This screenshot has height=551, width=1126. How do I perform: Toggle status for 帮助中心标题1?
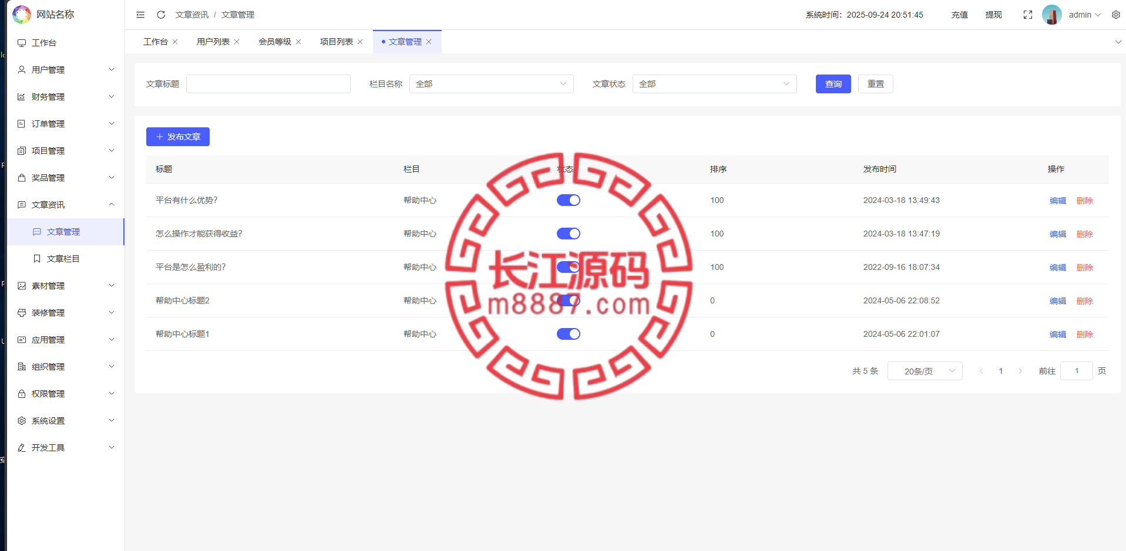pyautogui.click(x=569, y=334)
